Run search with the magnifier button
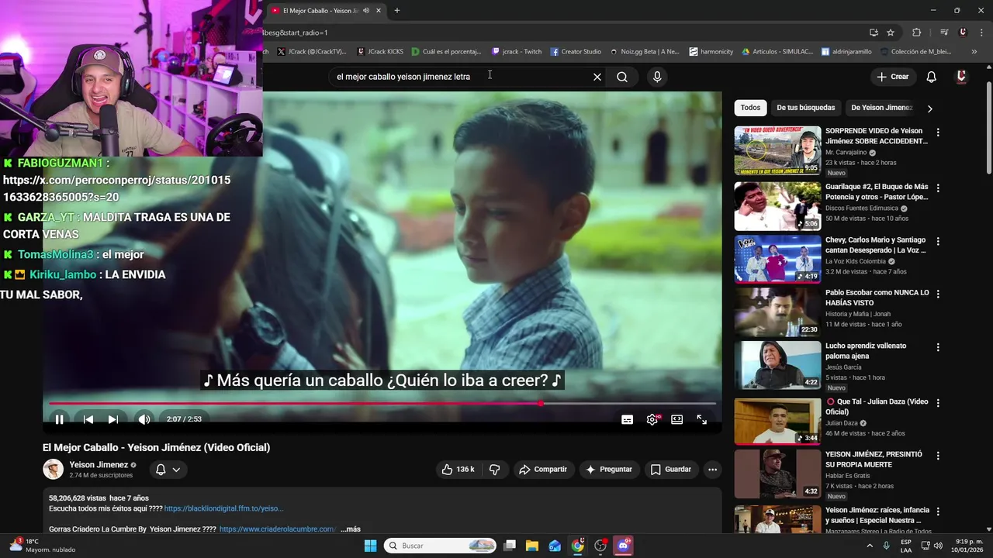993x558 pixels. [622, 77]
